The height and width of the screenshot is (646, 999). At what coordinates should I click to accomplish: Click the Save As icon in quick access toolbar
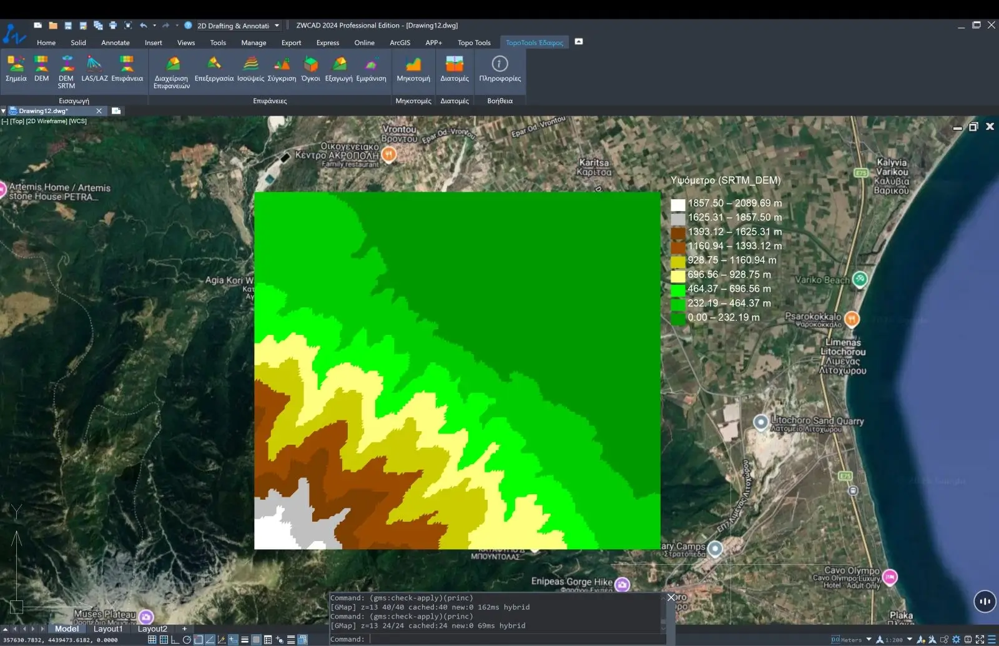pyautogui.click(x=83, y=26)
